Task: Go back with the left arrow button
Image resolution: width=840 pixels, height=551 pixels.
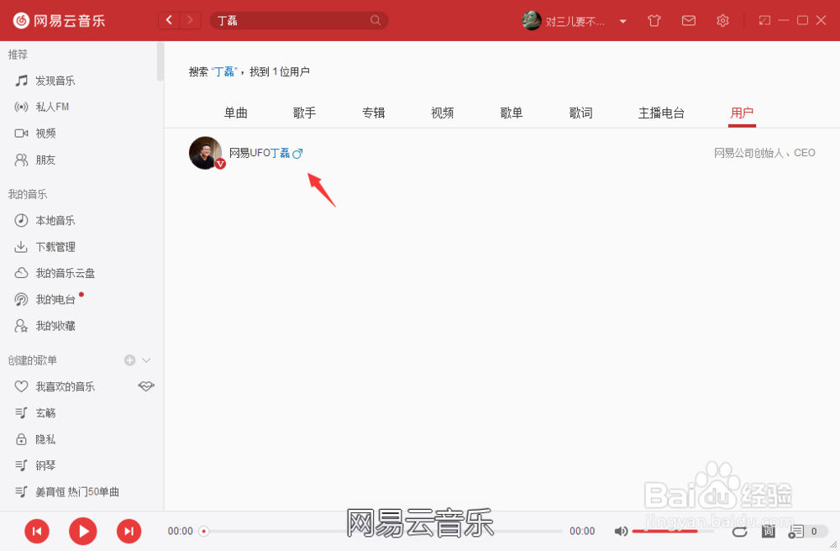Action: coord(170,20)
